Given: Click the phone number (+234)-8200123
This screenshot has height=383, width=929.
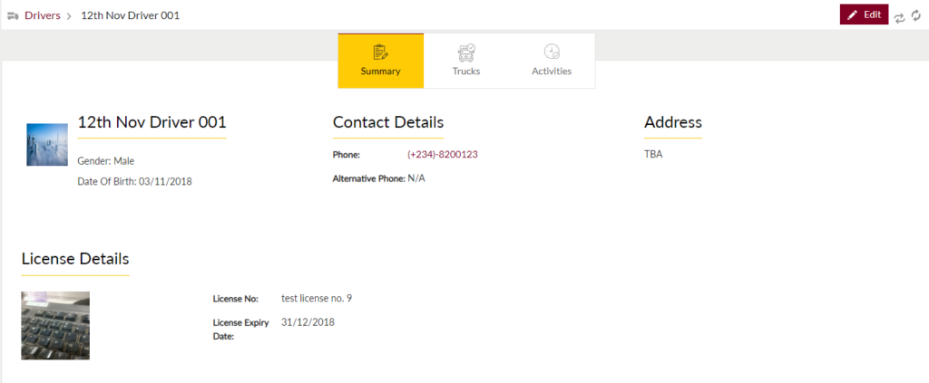Looking at the screenshot, I should pyautogui.click(x=442, y=154).
